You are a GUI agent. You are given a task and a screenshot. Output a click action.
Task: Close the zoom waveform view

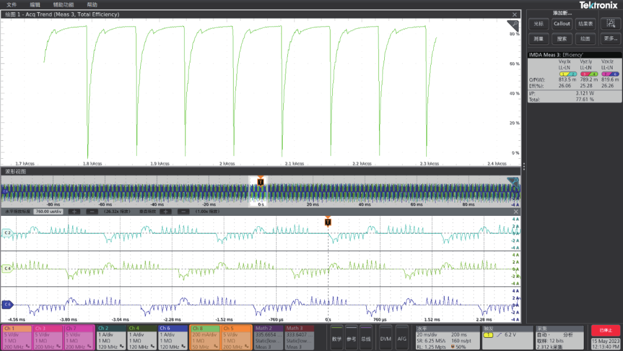[x=516, y=211]
